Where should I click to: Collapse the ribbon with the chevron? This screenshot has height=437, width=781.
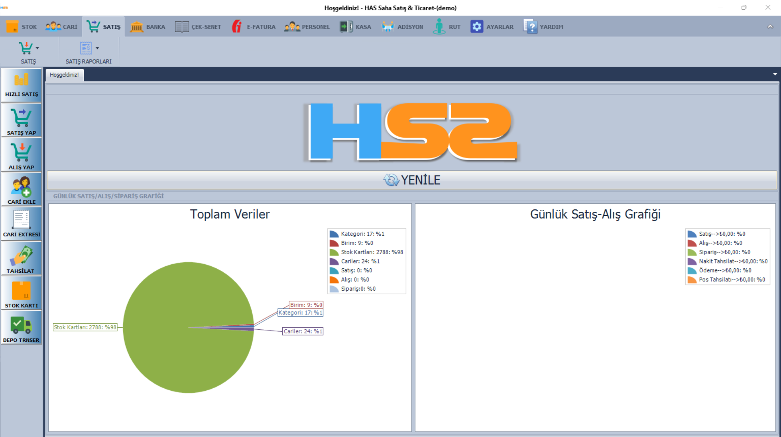tap(770, 27)
